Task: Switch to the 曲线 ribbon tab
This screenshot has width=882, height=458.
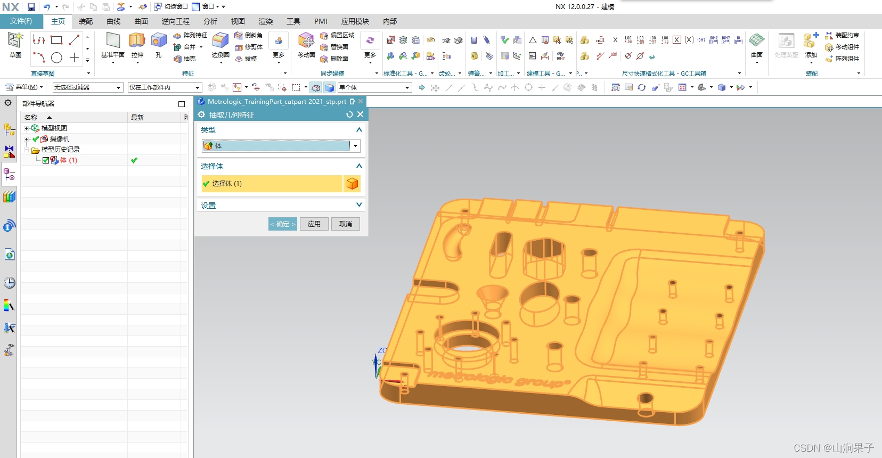Action: (x=113, y=21)
